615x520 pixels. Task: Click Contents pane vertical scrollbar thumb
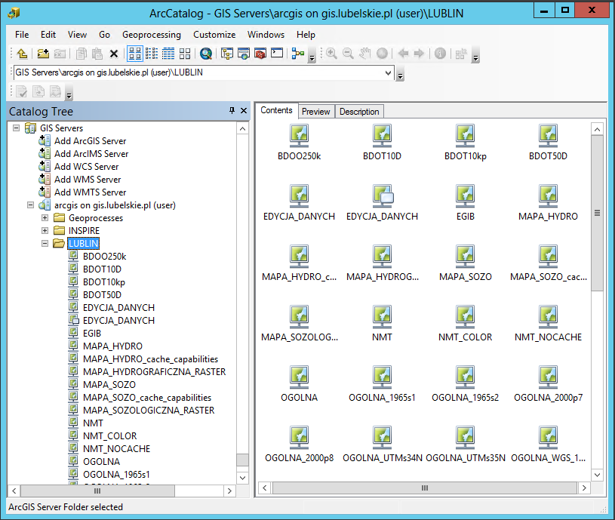pyautogui.click(x=597, y=213)
